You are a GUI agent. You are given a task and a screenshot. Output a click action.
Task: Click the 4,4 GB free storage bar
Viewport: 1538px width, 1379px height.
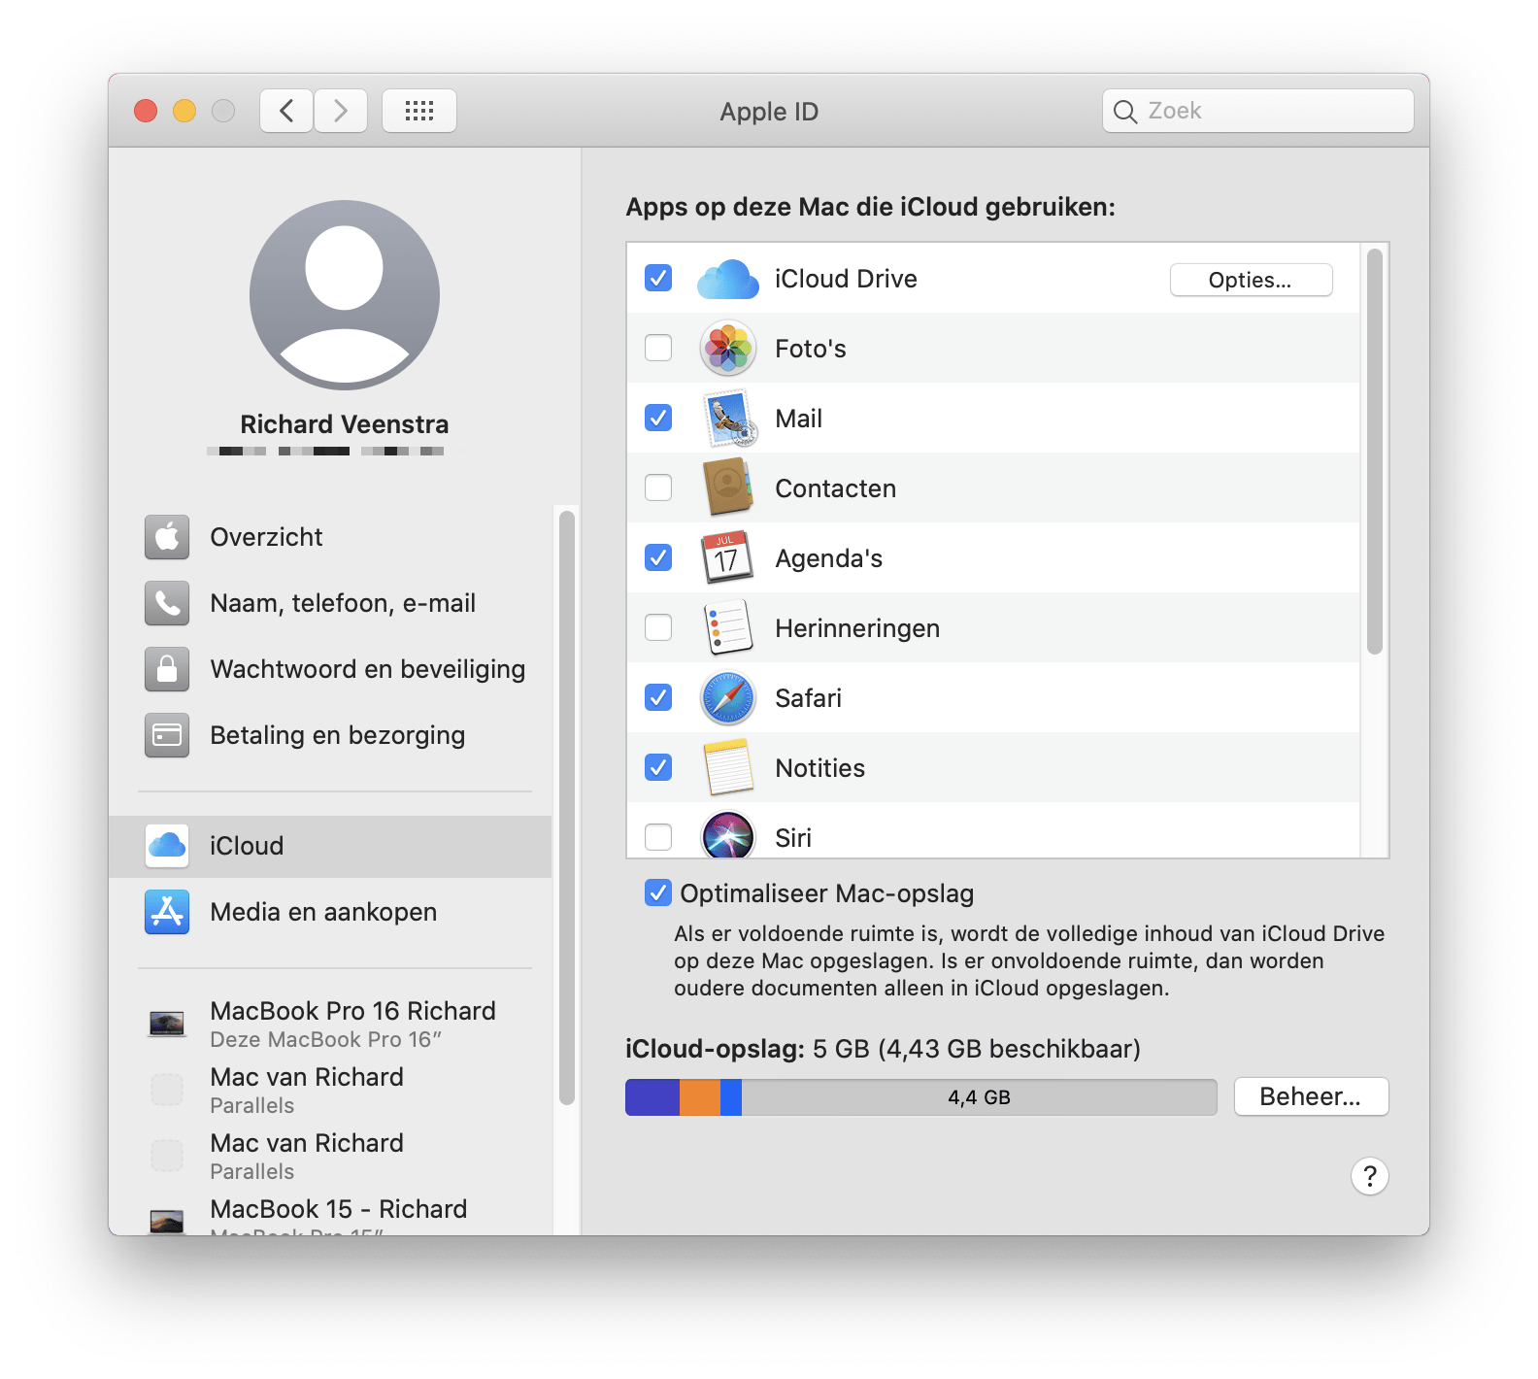click(x=979, y=1097)
